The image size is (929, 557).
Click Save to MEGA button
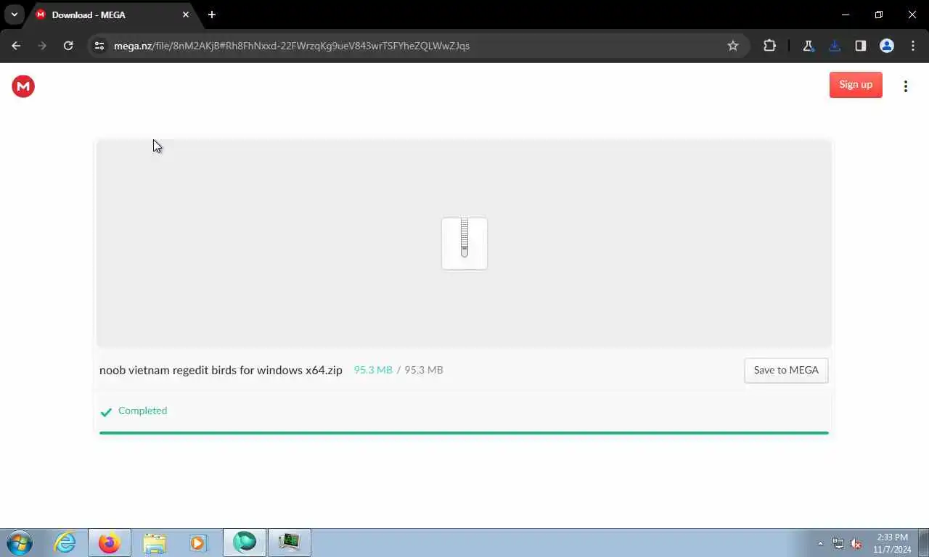[x=786, y=370]
